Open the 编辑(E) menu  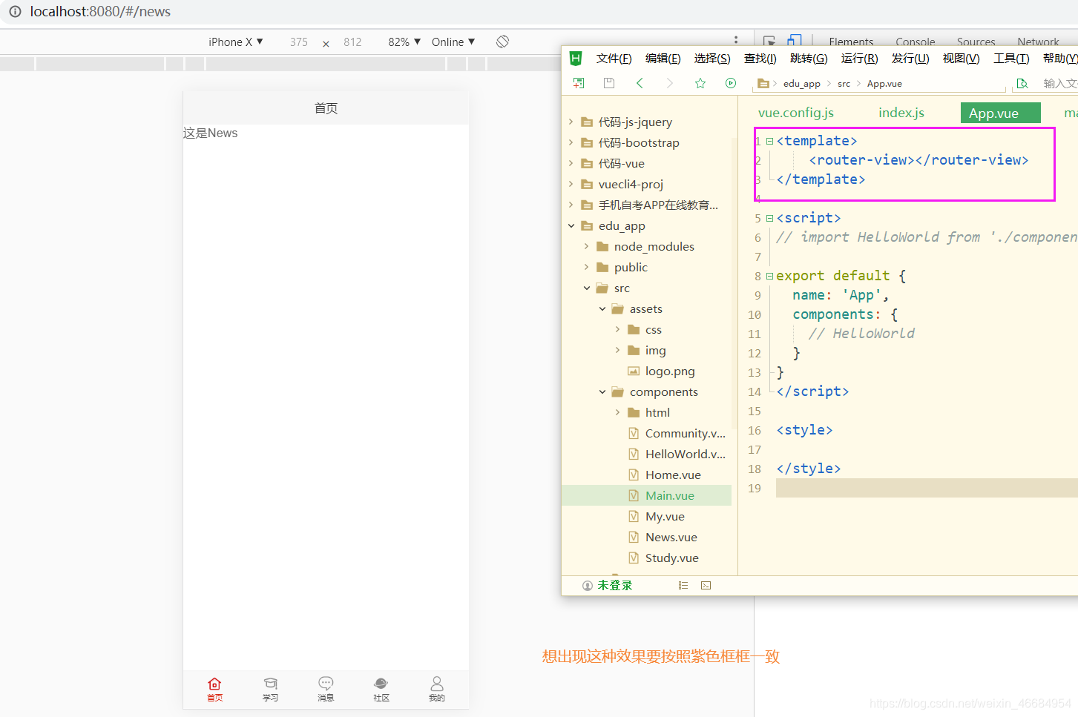(663, 59)
